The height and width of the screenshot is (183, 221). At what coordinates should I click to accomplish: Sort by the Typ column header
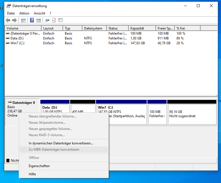(x=72, y=28)
